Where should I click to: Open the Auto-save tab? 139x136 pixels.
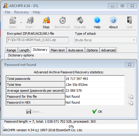[75, 50]
